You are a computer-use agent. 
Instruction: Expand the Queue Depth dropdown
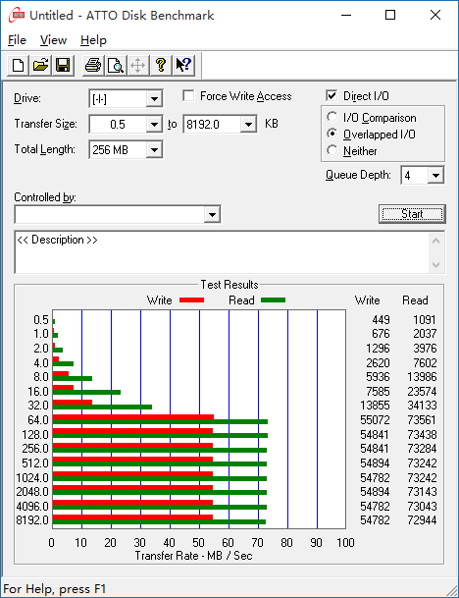[x=435, y=176]
